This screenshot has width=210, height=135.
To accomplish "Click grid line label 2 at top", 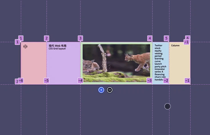I will click(47, 38).
